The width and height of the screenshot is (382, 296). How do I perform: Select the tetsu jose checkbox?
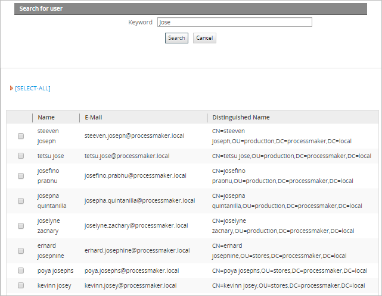pos(21,156)
